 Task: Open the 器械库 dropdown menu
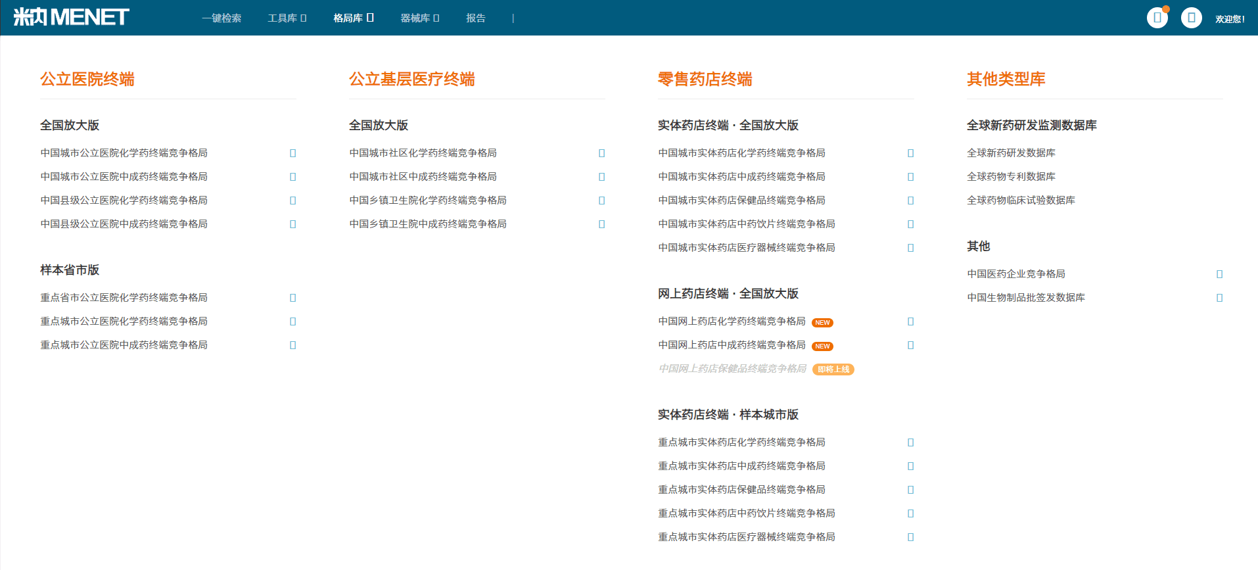[420, 18]
